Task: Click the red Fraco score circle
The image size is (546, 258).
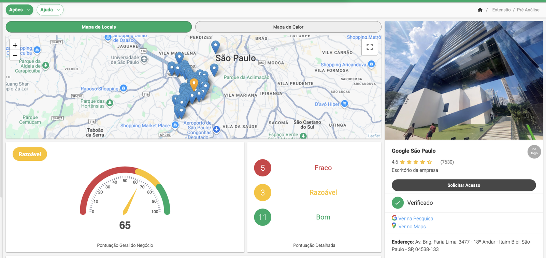Action: click(x=262, y=168)
